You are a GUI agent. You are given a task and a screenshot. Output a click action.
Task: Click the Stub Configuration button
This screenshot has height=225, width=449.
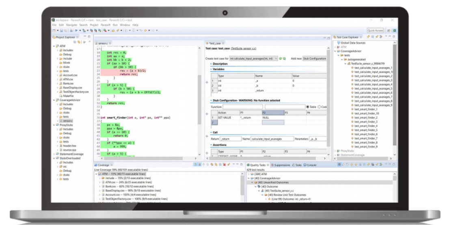coord(314,59)
